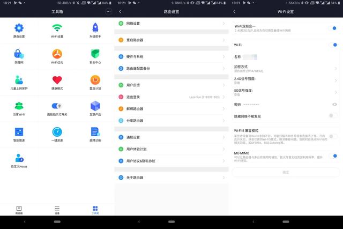Open the 互联产品 blue cube icon

(x=95, y=106)
